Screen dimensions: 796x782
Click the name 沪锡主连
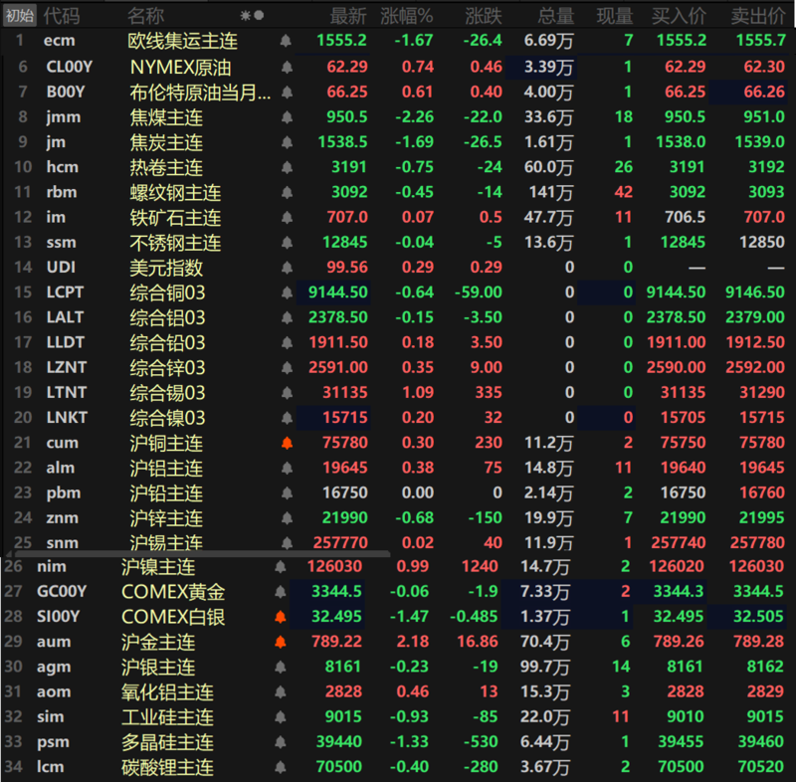[x=166, y=543]
